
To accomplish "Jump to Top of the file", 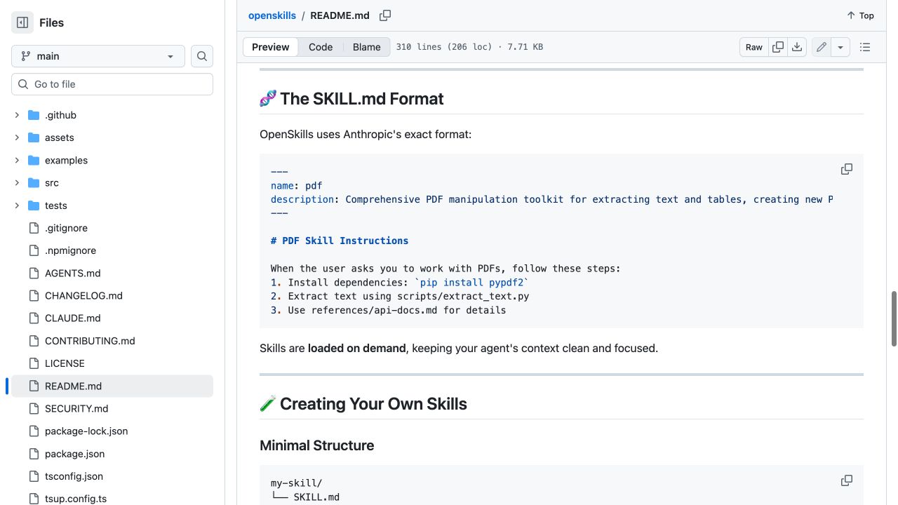I will pyautogui.click(x=860, y=15).
